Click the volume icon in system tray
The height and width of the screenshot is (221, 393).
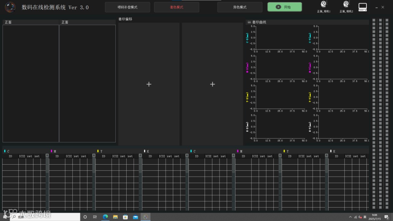tap(360, 217)
